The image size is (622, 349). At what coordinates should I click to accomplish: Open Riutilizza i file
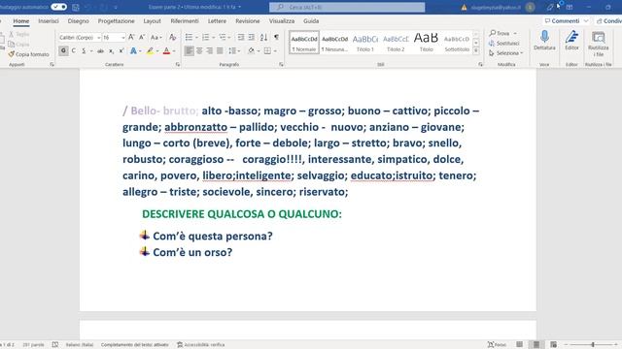click(599, 43)
